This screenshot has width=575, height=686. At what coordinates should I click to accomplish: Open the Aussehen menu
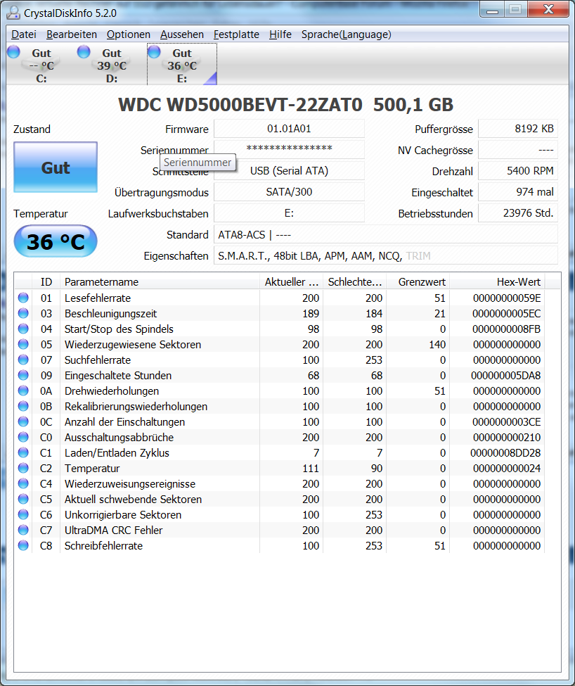coord(181,34)
